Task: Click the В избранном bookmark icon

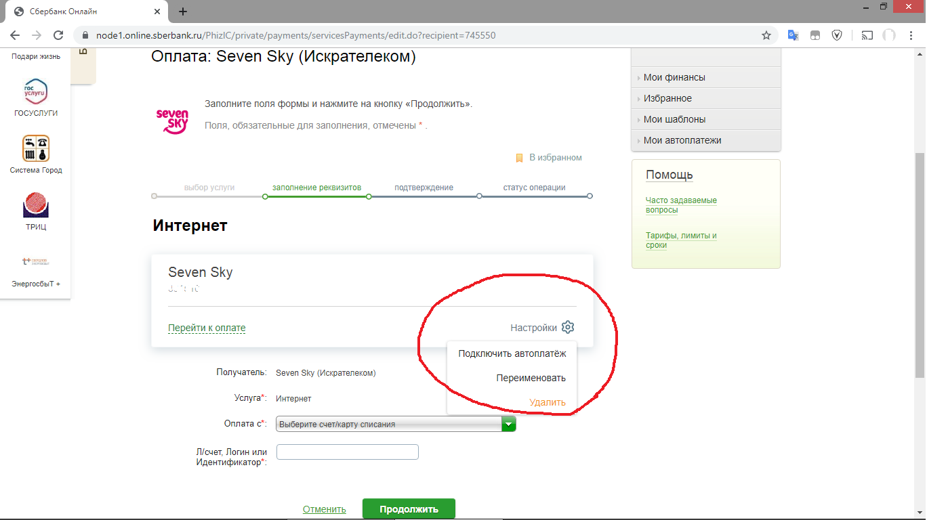Action: 519,158
